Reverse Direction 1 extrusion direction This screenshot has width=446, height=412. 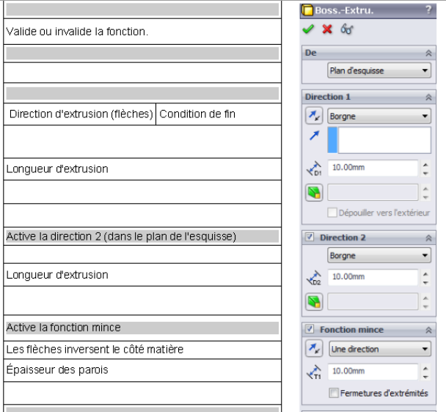click(x=314, y=116)
